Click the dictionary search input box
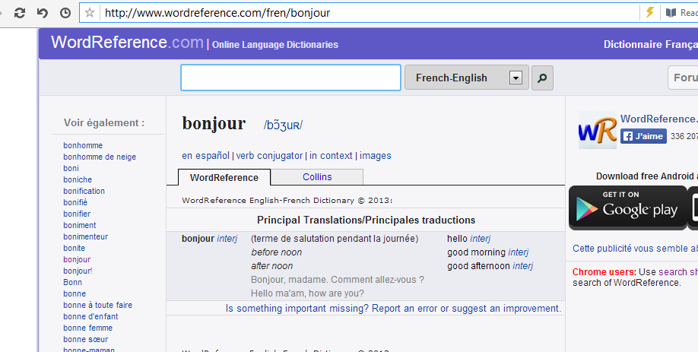Viewport: 698px width, 352px height. coord(290,78)
